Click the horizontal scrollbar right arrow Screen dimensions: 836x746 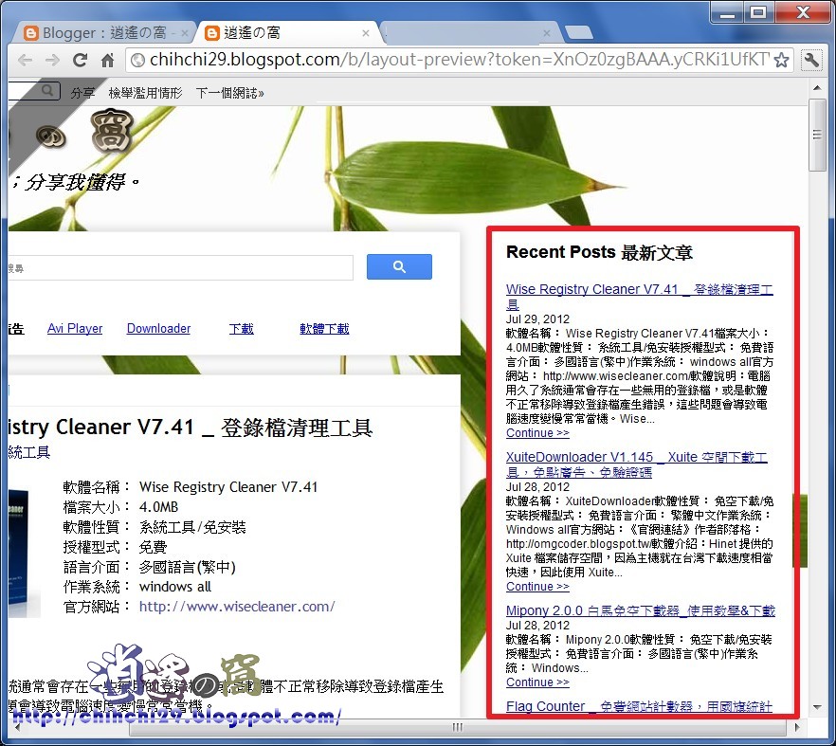click(x=796, y=727)
